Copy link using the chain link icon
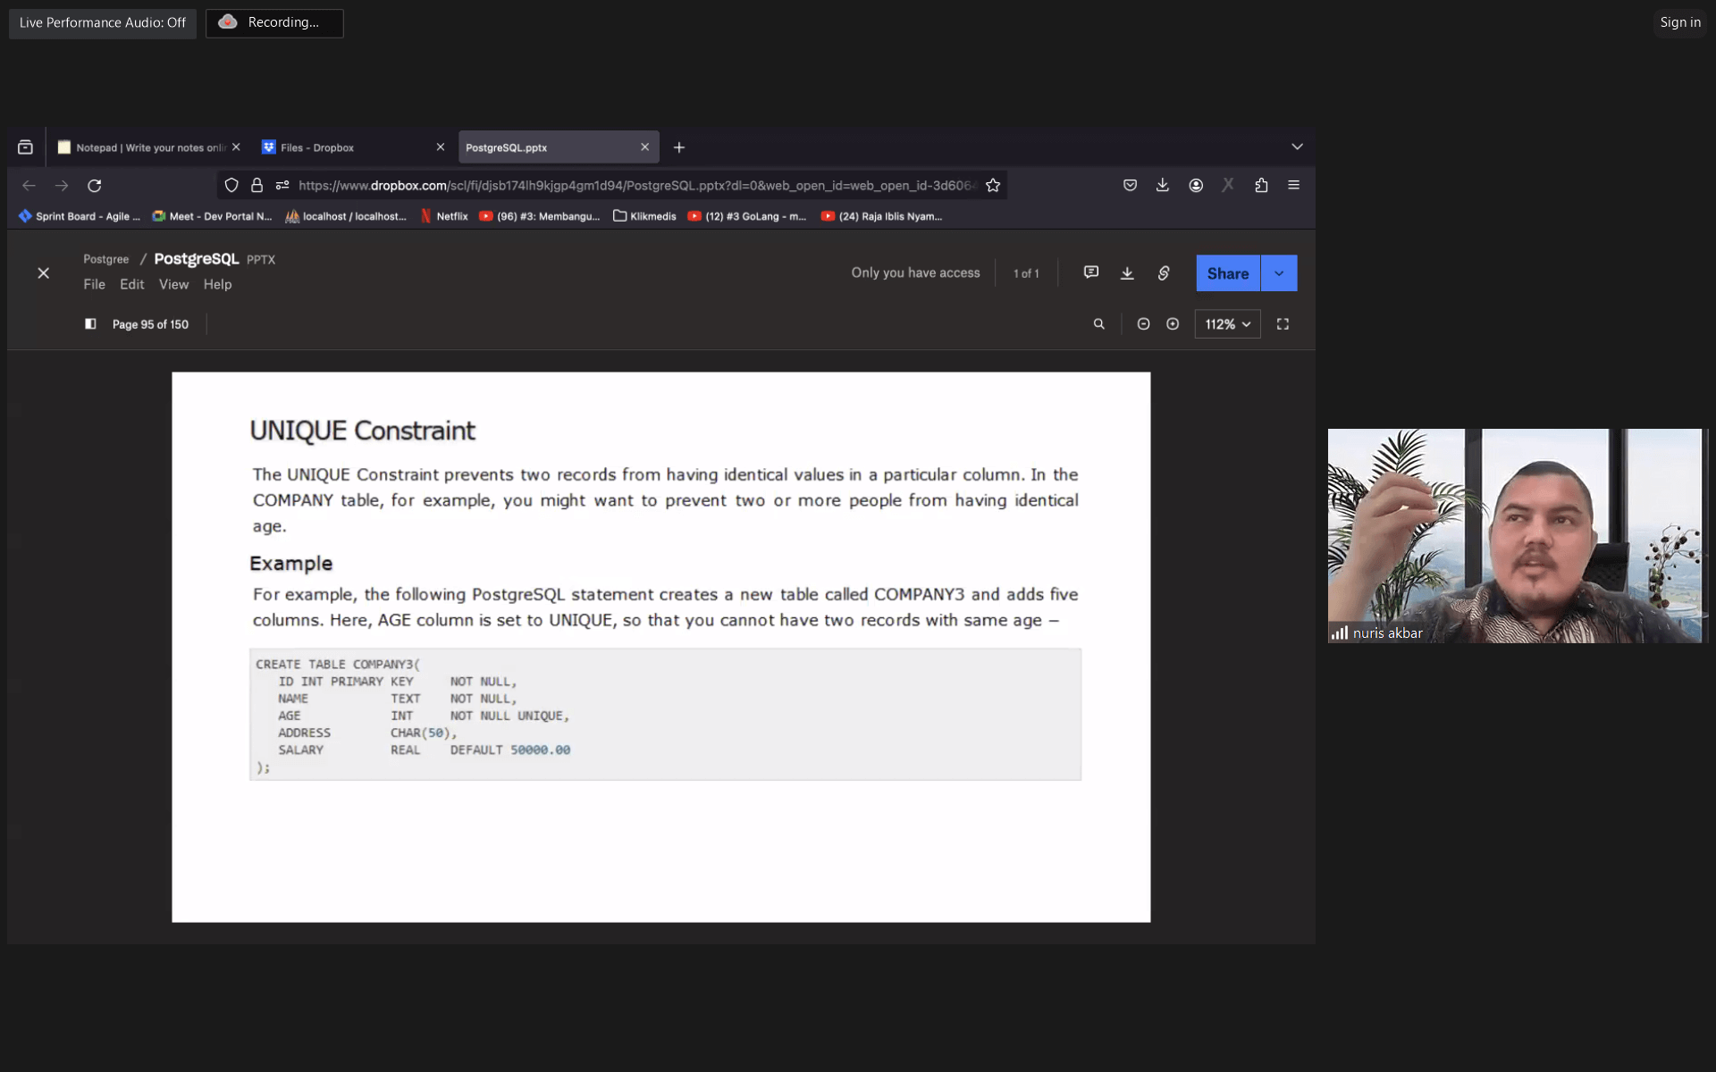 (1164, 272)
